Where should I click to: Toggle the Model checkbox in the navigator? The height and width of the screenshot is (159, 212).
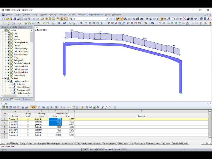point(6,31)
